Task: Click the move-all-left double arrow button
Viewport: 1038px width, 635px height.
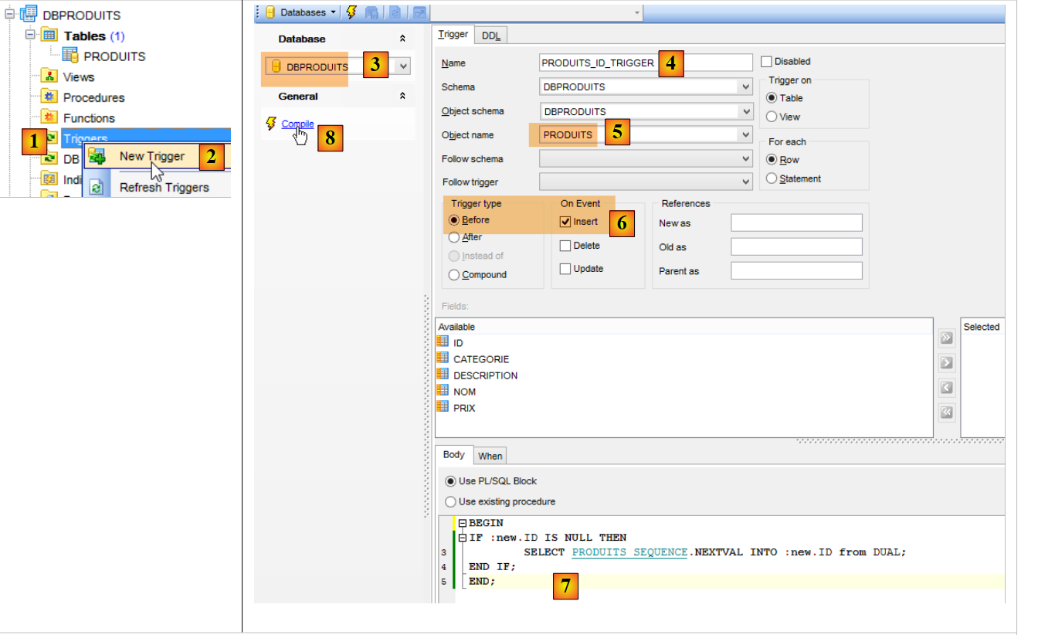Action: [x=946, y=413]
